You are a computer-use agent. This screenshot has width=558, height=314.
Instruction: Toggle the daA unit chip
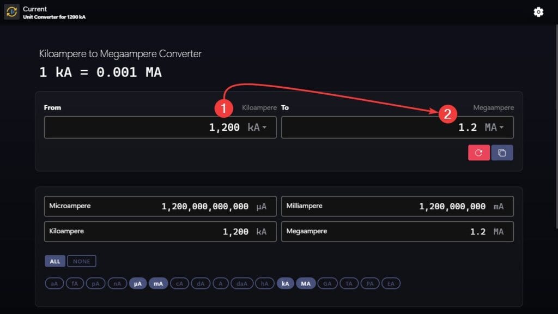tap(242, 283)
